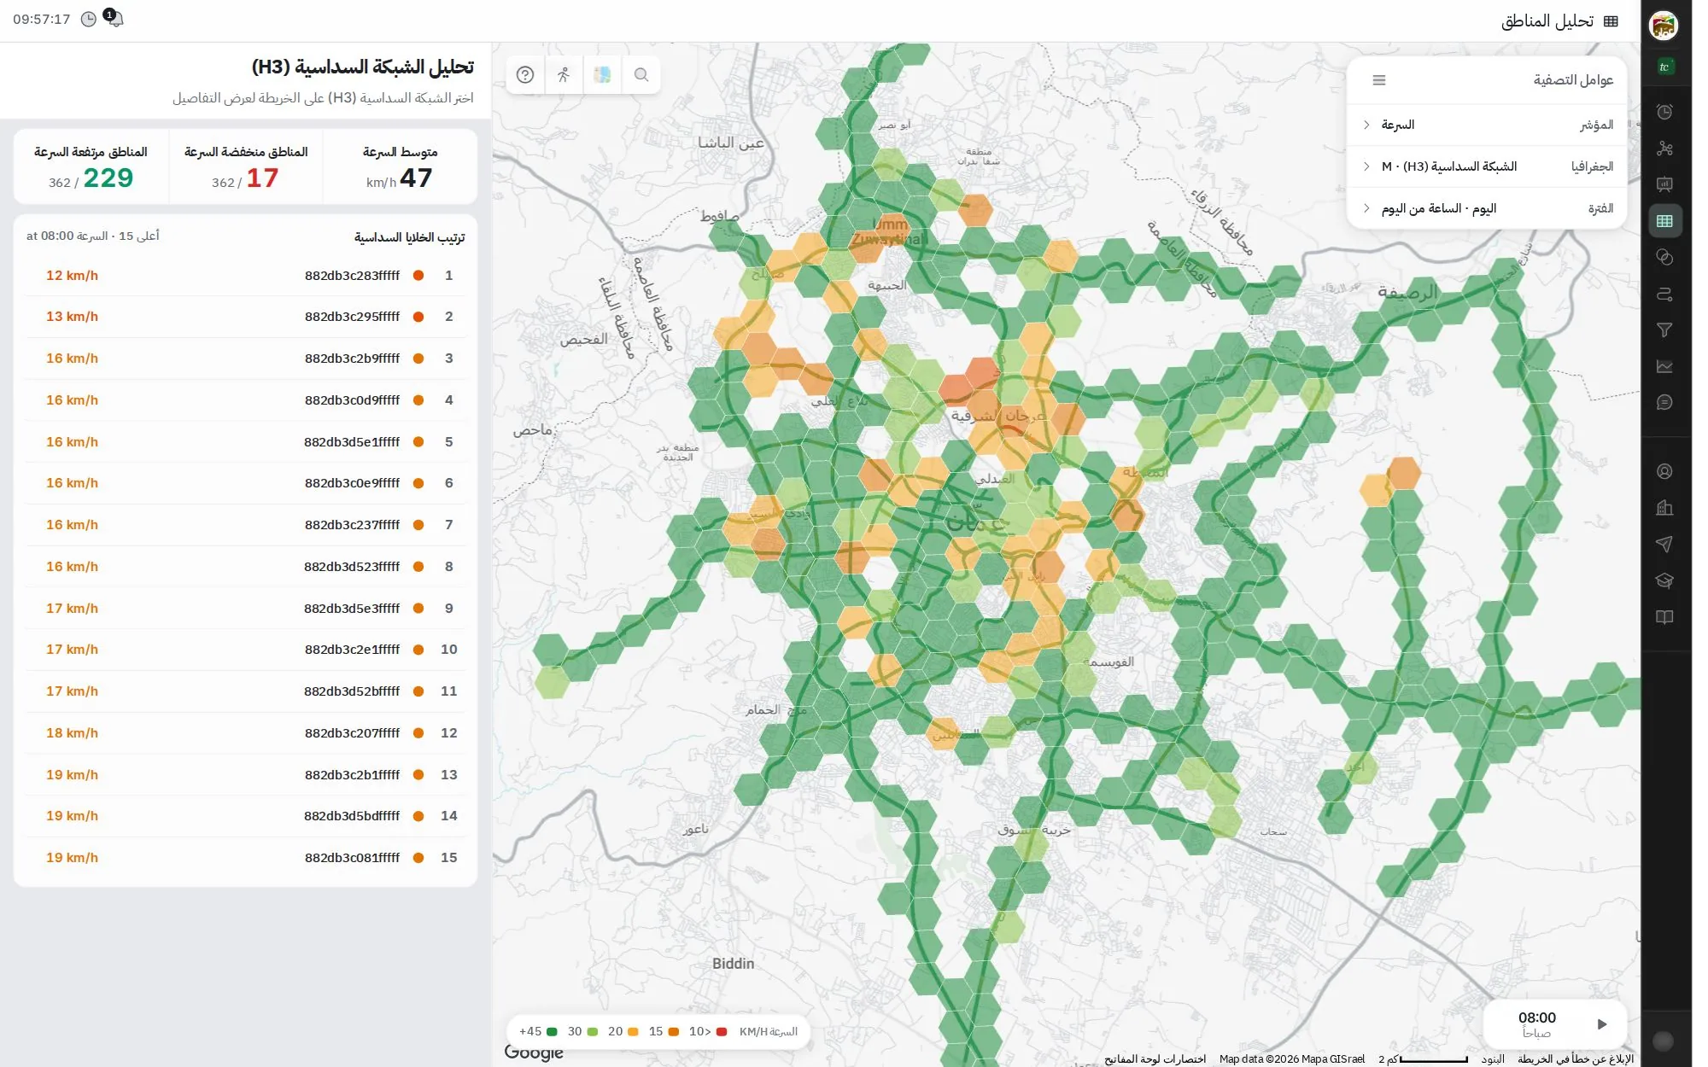Open the funnel filter icon in the sidebar
Image resolution: width=1708 pixels, height=1067 pixels.
pos(1664,329)
